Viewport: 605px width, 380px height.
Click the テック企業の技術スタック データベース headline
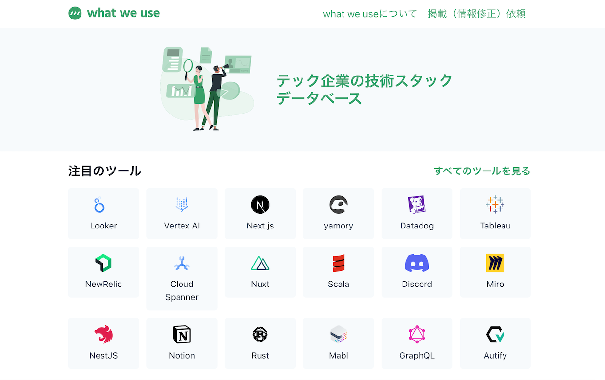click(364, 89)
